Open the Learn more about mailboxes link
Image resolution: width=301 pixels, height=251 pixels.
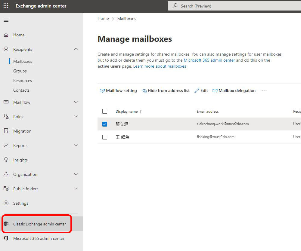(160, 66)
